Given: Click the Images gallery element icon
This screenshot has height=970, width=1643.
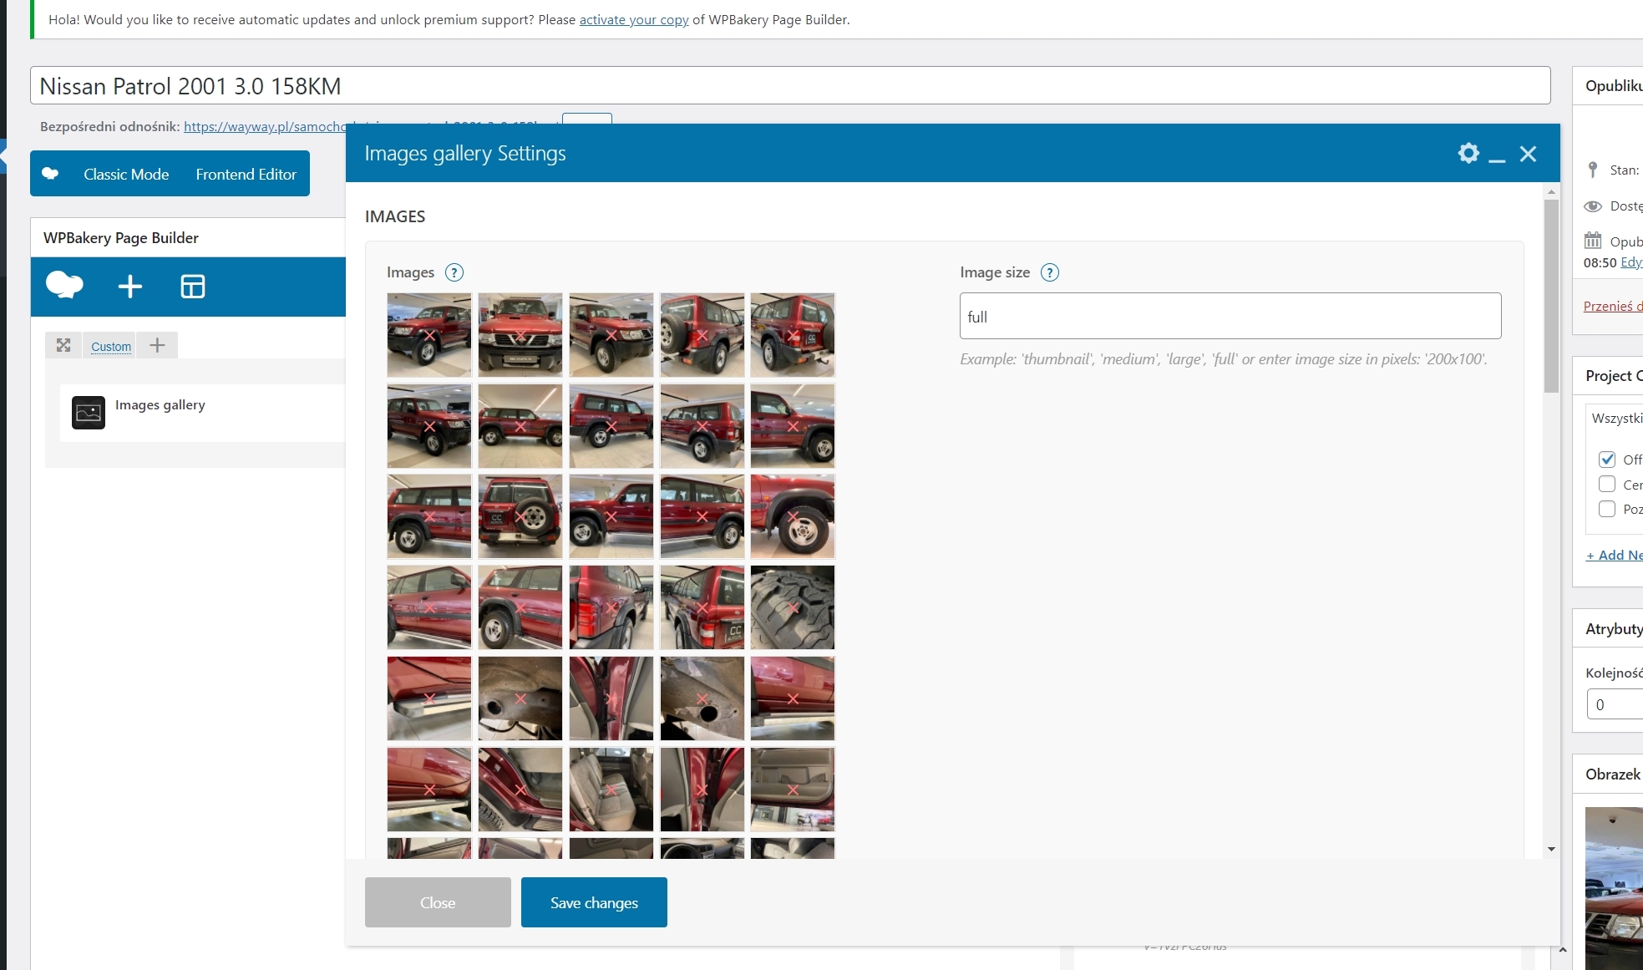Looking at the screenshot, I should click(x=89, y=412).
